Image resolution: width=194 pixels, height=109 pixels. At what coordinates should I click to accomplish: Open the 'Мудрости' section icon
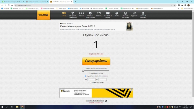[134, 13]
